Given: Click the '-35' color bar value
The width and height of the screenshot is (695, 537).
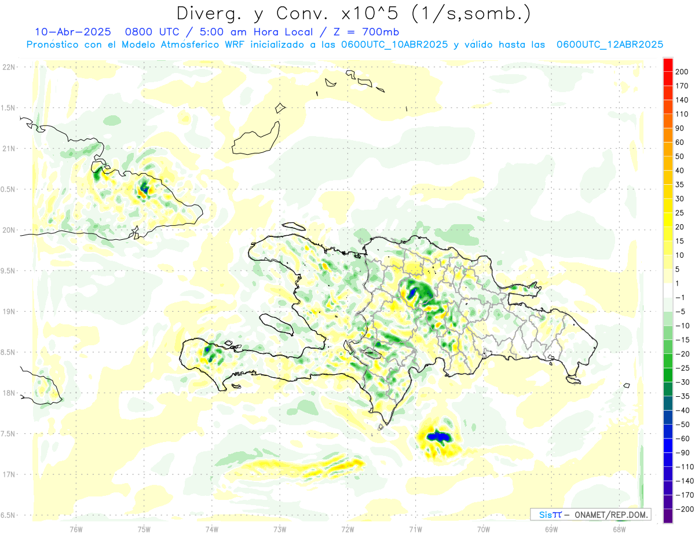Looking at the screenshot, I should pyautogui.click(x=682, y=397).
